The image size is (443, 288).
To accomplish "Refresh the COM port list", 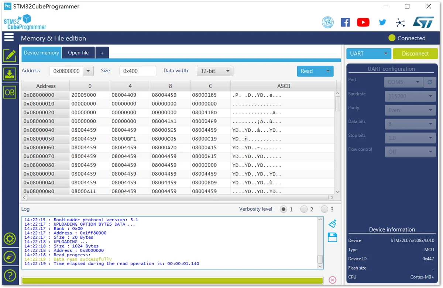I will coord(430,82).
